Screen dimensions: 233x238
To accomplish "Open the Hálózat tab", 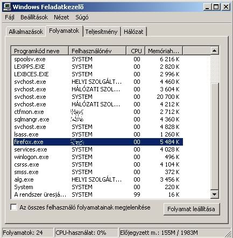I will [133, 32].
